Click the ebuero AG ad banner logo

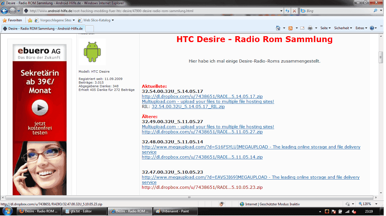tap(39, 52)
